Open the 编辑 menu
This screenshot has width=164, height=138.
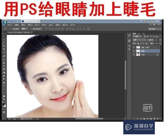click(x=17, y=25)
